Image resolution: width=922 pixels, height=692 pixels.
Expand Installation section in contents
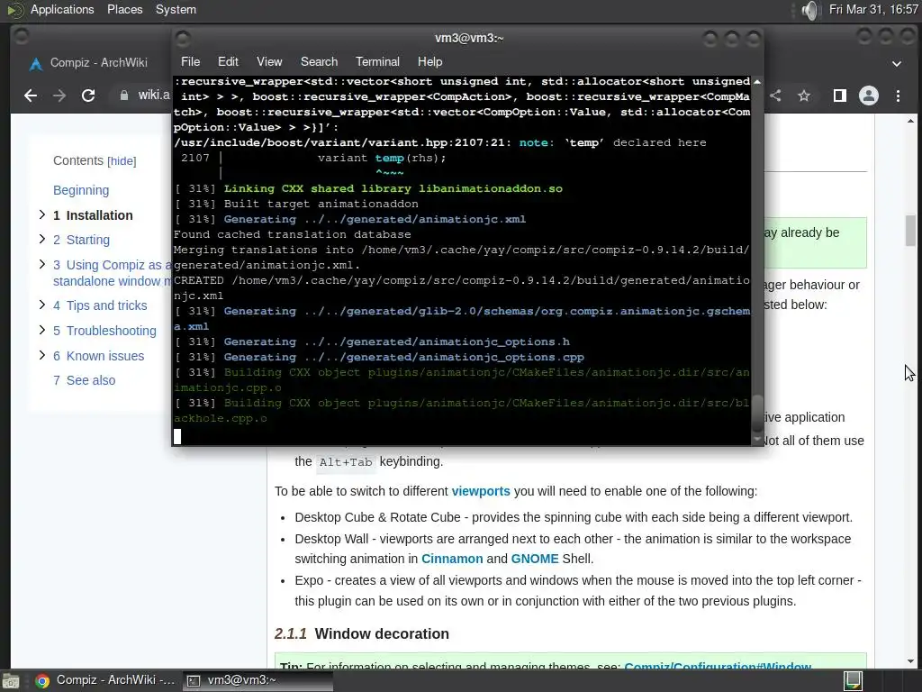41,214
